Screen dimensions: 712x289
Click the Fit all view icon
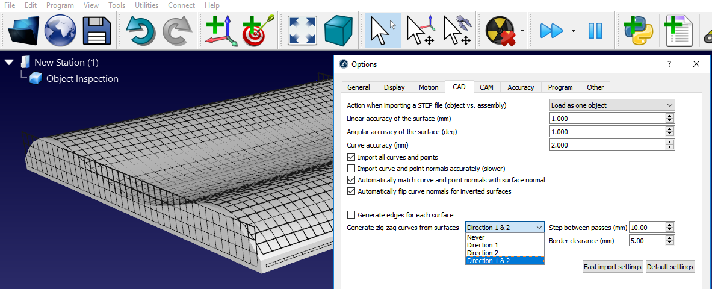coord(302,30)
